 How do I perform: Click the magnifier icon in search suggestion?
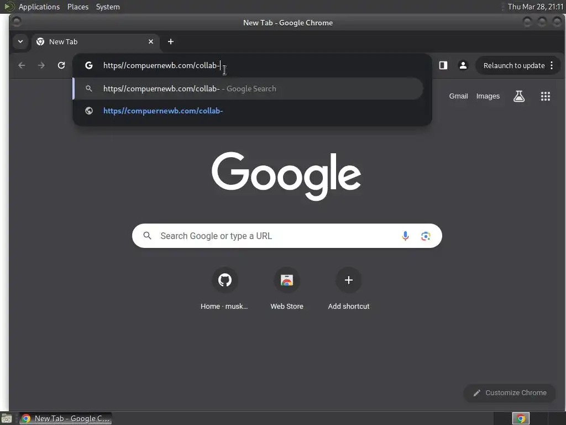click(x=89, y=89)
